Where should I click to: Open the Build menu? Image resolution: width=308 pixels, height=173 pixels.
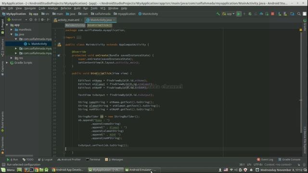click(x=77, y=8)
